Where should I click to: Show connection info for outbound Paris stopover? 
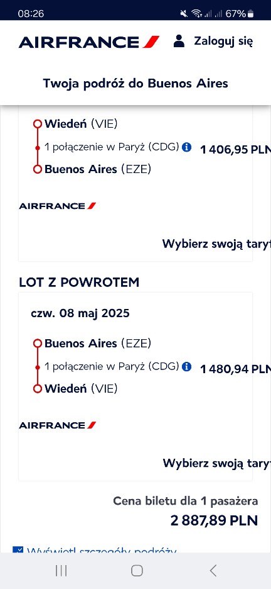click(186, 147)
